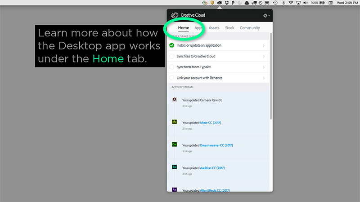Open the 'Sync files to Creative Cloud' guide
Screen dimensions: 360x202
pos(218,56)
